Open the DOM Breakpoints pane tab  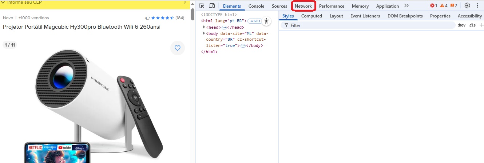click(405, 16)
